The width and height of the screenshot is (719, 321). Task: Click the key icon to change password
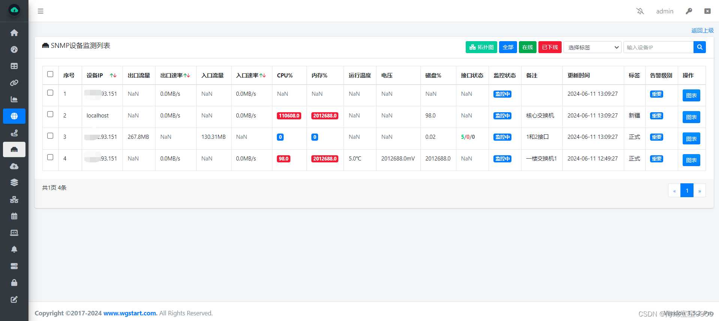point(689,11)
